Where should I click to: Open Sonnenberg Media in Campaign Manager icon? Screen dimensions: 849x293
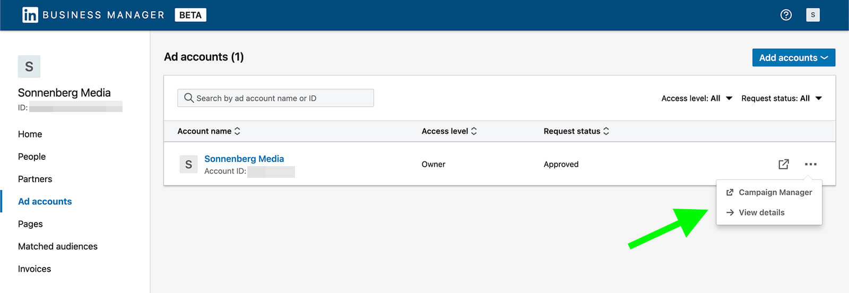tap(783, 164)
